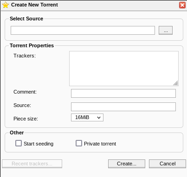The height and width of the screenshot is (177, 187).
Task: Close the Create New Torrent dialog
Action: (x=182, y=5)
